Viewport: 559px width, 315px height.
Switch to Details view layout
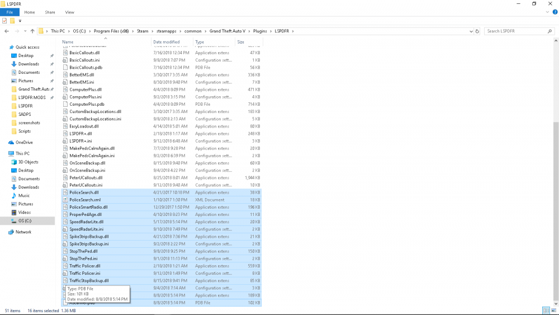tap(546, 311)
